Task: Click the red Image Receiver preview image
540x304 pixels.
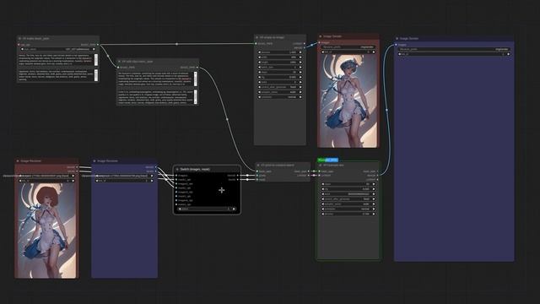Action: pyautogui.click(x=46, y=230)
